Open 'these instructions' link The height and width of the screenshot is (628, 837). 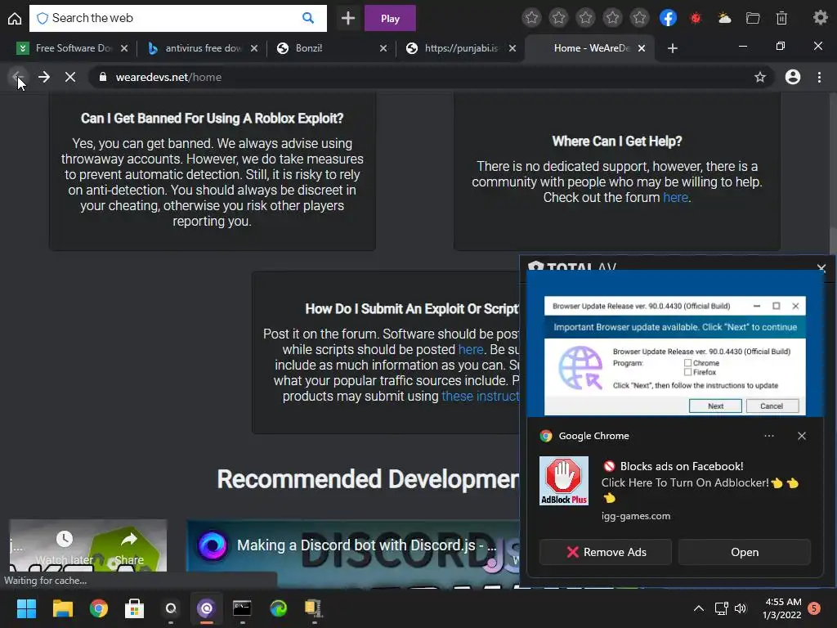(x=481, y=397)
